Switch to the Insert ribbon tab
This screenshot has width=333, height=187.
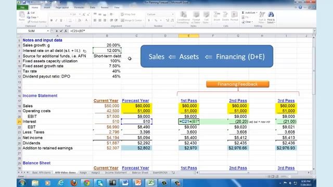point(47,7)
